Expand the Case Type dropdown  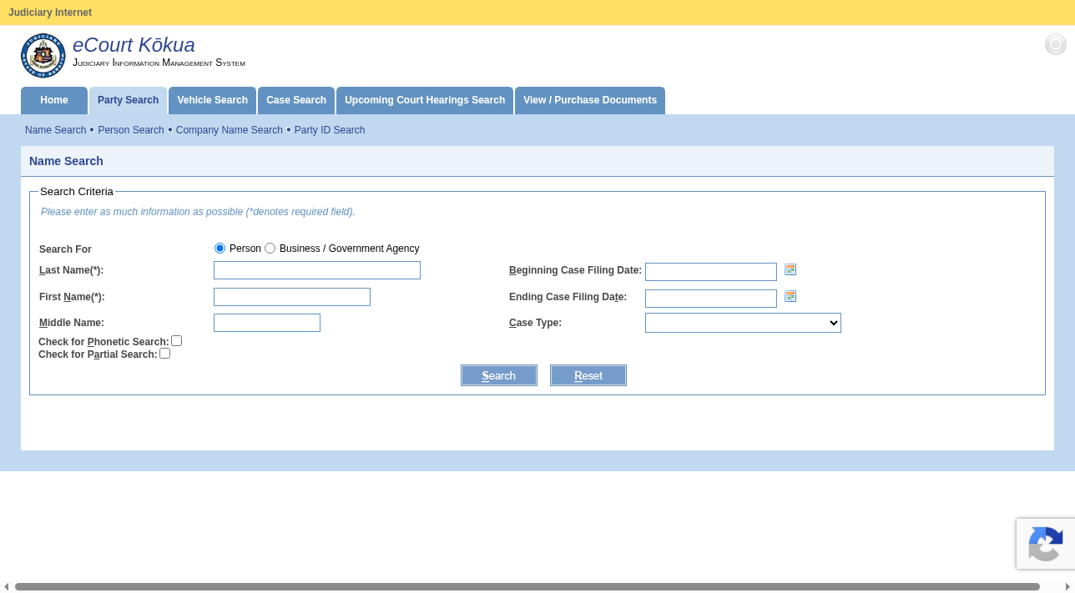[x=743, y=323]
